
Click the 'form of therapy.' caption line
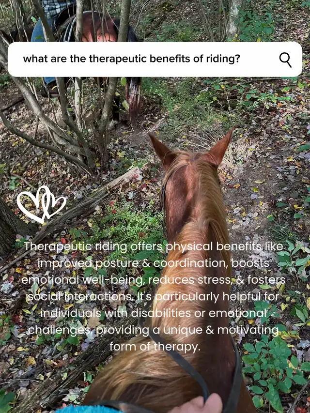155,347
